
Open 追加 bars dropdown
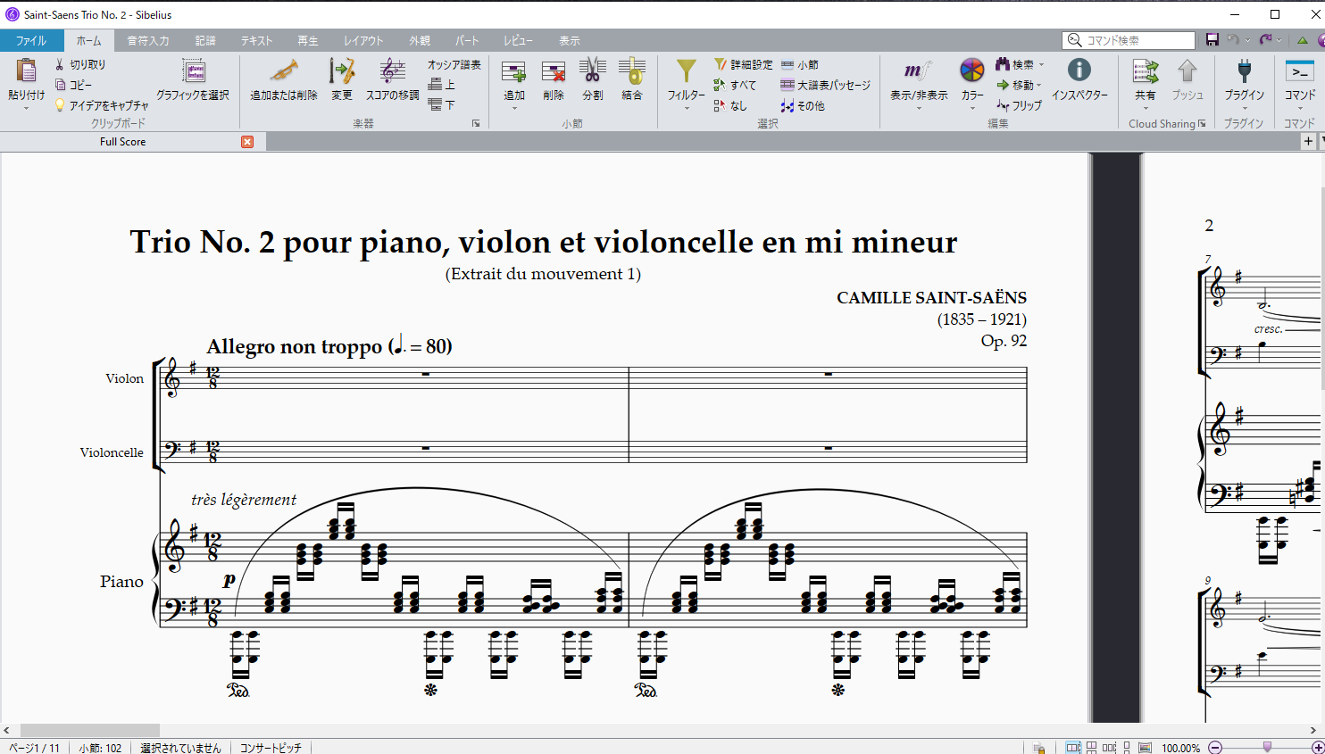[x=514, y=108]
